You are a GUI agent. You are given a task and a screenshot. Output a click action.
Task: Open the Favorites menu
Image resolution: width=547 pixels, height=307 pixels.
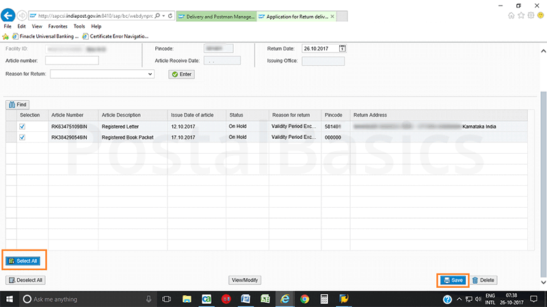[x=57, y=26]
